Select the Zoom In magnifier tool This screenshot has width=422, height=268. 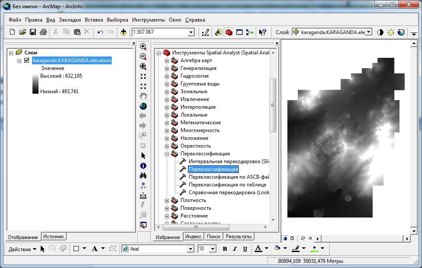pyautogui.click(x=143, y=47)
